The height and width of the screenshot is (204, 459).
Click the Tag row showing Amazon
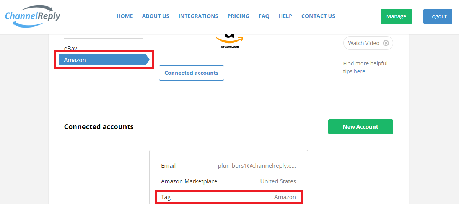(x=228, y=197)
